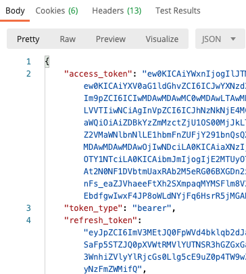
Task: Click token line starting "OTY1NTciLA0KICAibmJm"
Action: (x=165, y=159)
